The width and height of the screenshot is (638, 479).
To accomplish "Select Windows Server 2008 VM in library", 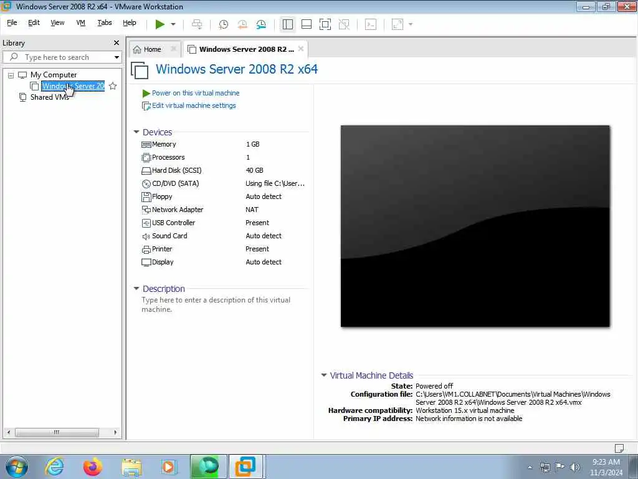I will (73, 86).
